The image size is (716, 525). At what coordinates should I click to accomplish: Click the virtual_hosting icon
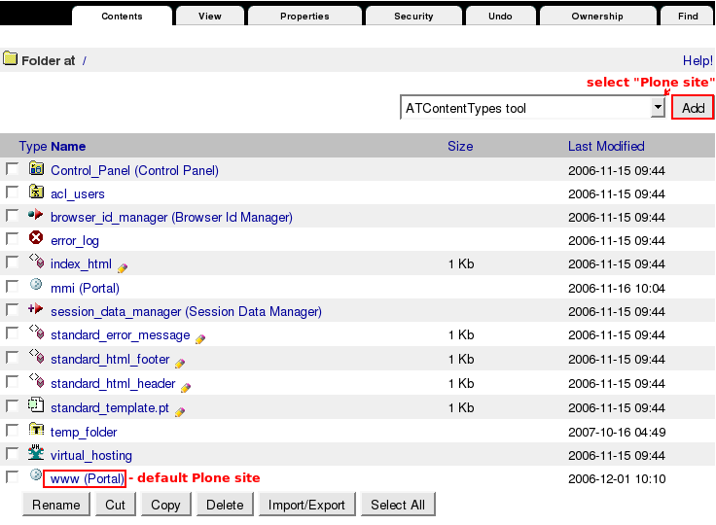[x=36, y=453]
